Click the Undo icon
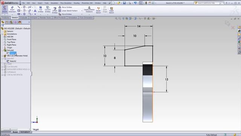Viewport: 241px width, 136px height. [135, 3]
